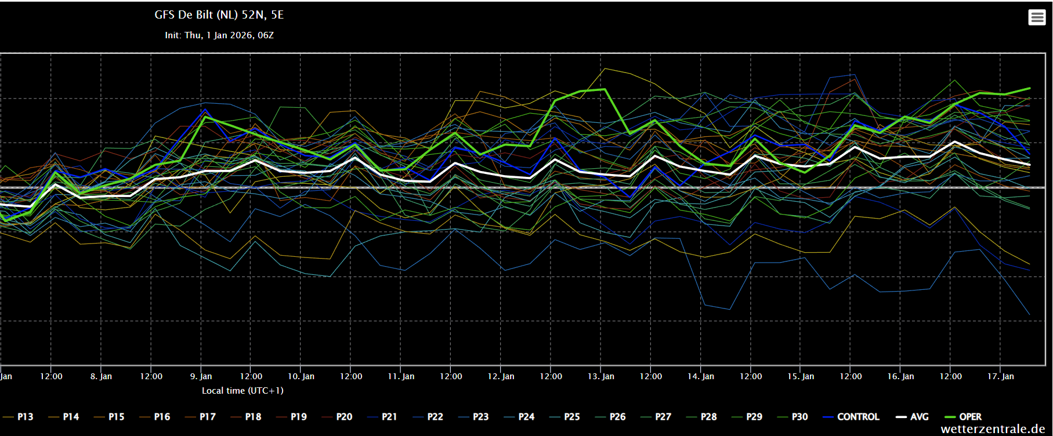Hide the P23 ensemble member line
Viewport: 1053px width, 436px height.
473,417
